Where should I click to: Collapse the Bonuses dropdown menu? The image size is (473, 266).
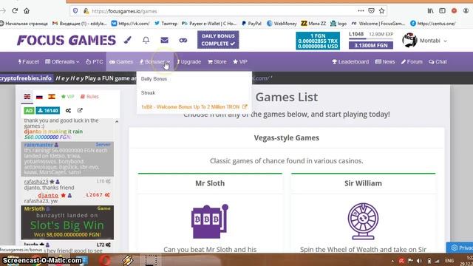154,61
